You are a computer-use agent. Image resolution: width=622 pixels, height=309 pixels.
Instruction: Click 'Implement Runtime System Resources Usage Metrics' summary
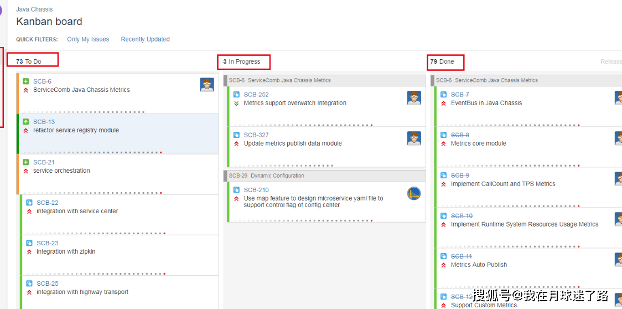coord(525,225)
